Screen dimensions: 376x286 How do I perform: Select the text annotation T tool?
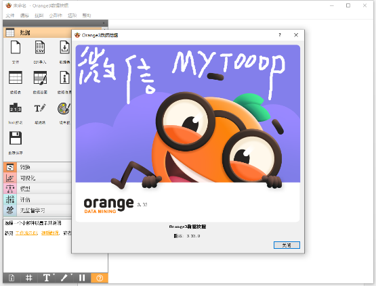tap(47, 278)
